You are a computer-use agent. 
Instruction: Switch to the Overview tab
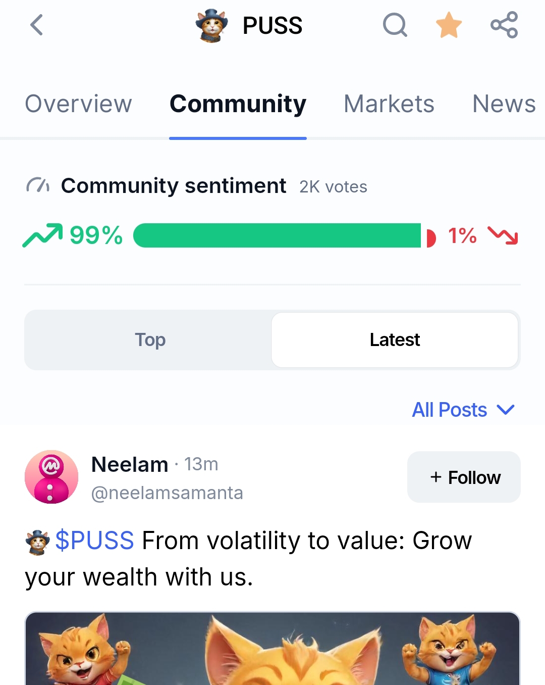coord(78,104)
